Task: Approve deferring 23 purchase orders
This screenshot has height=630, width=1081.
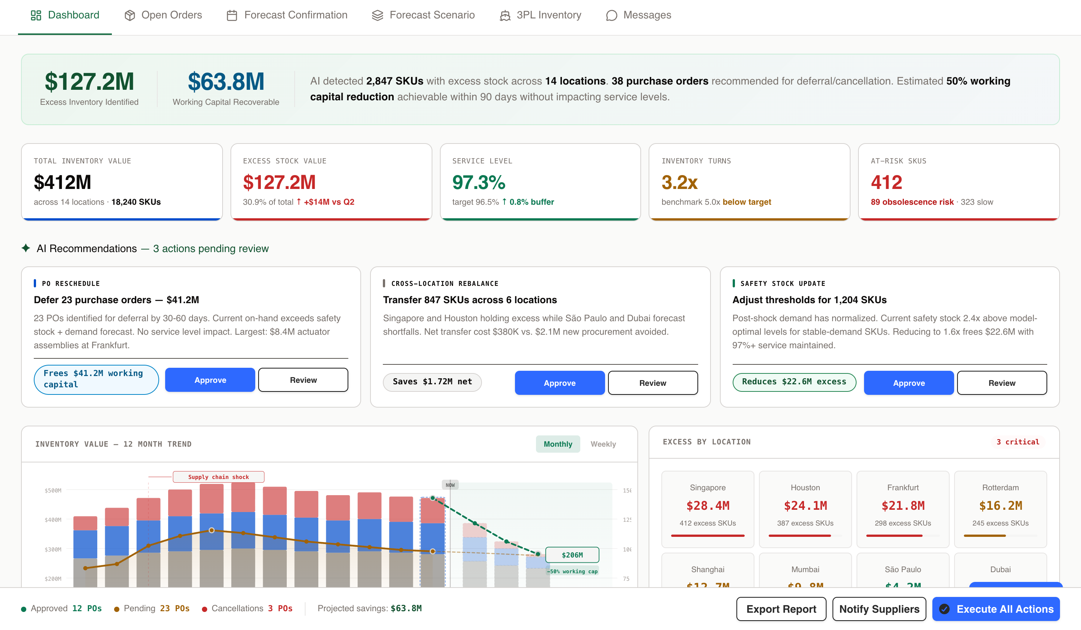Action: click(210, 380)
